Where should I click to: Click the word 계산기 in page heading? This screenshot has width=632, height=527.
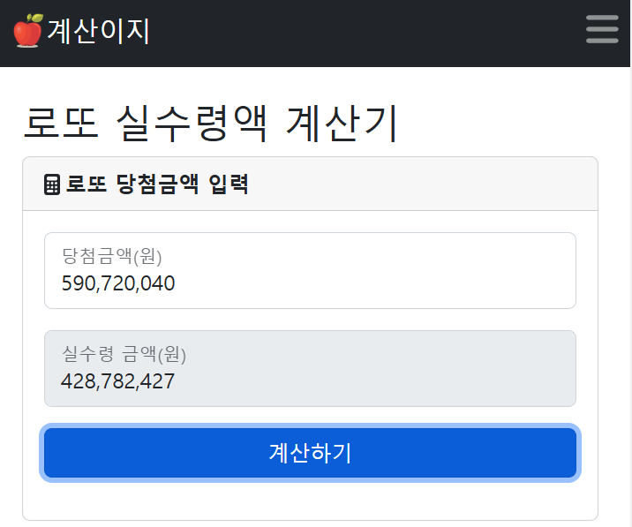tap(342, 124)
